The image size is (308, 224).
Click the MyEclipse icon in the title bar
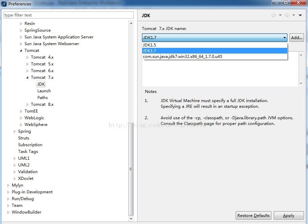tap(4, 4)
